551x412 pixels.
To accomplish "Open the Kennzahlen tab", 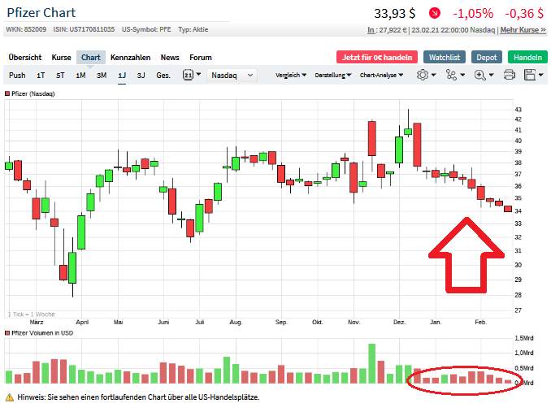I will pos(130,57).
